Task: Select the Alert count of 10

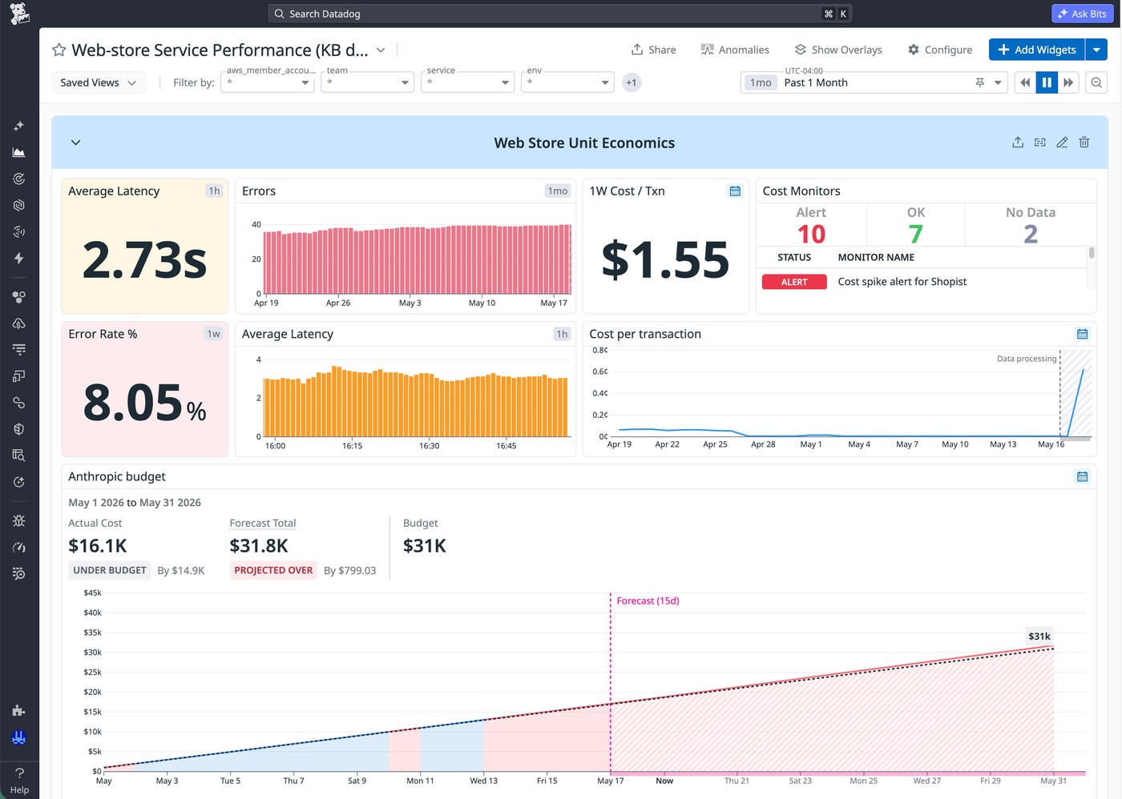Action: (811, 234)
